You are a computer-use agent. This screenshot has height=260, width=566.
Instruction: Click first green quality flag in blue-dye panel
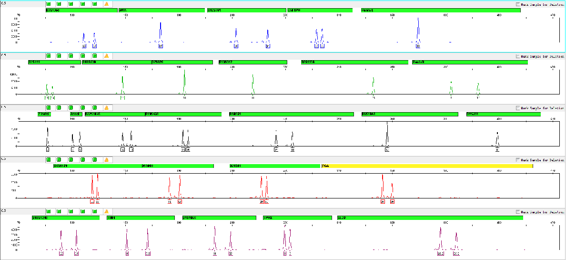point(49,4)
